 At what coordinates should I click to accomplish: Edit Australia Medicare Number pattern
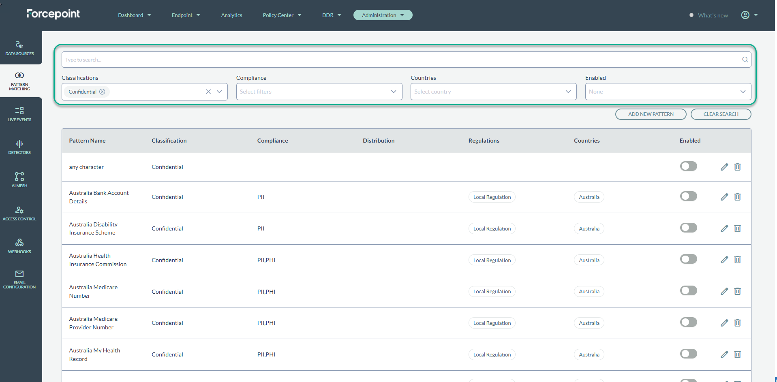(724, 291)
